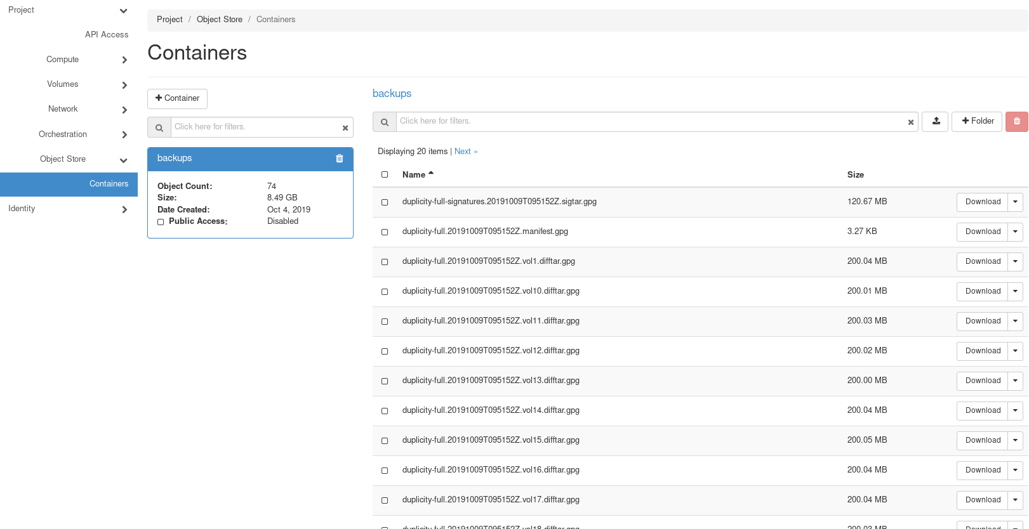Create a new Folder
This screenshot has height=529, width=1029.
[977, 121]
